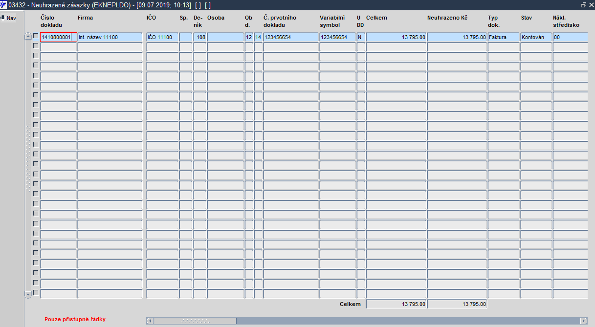Click the IČO 11100 cell
This screenshot has width=595, height=327.
(x=162, y=37)
